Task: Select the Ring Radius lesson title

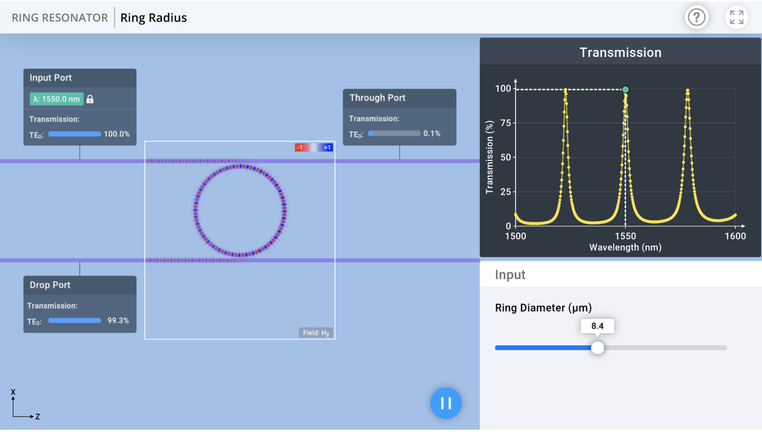Action: pyautogui.click(x=153, y=17)
